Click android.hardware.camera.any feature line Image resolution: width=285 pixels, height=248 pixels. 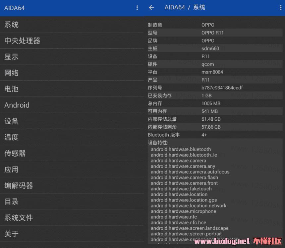(183, 166)
